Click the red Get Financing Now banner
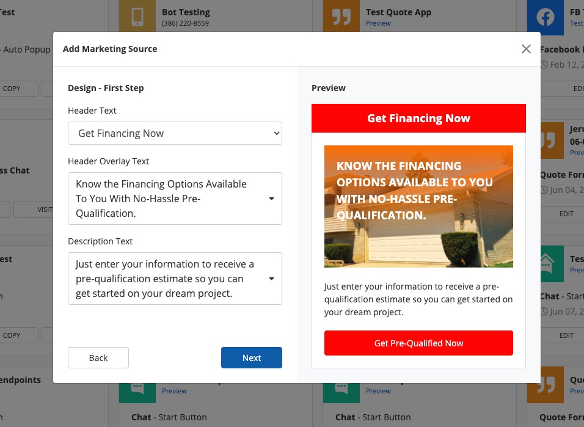The image size is (584, 427). tap(418, 119)
